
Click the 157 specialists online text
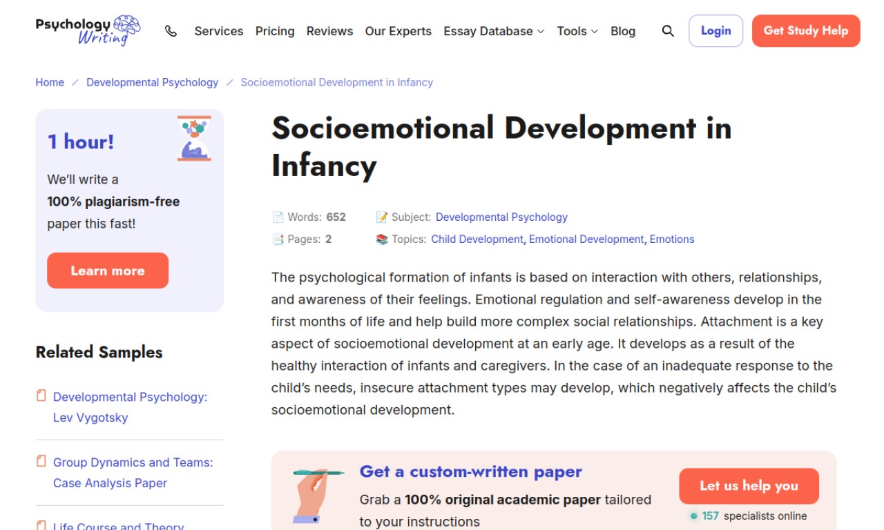[749, 516]
